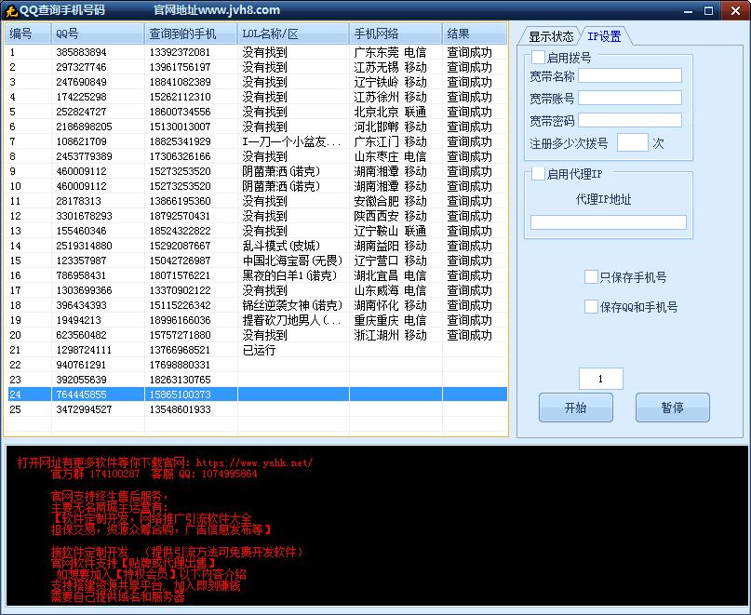Click 阴菌萧洒(诺克) in row 9
This screenshot has width=751, height=615.
[281, 171]
